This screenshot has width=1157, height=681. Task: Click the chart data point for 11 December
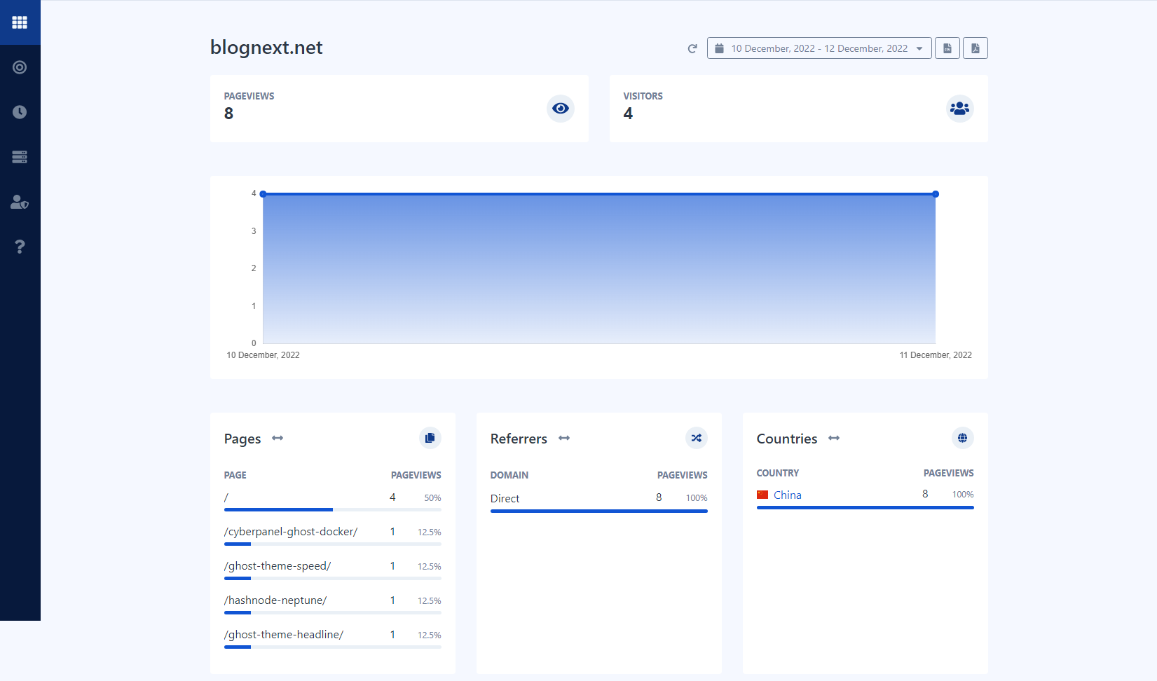pyautogui.click(x=936, y=194)
